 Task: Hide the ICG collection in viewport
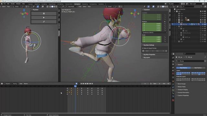click(203, 12)
